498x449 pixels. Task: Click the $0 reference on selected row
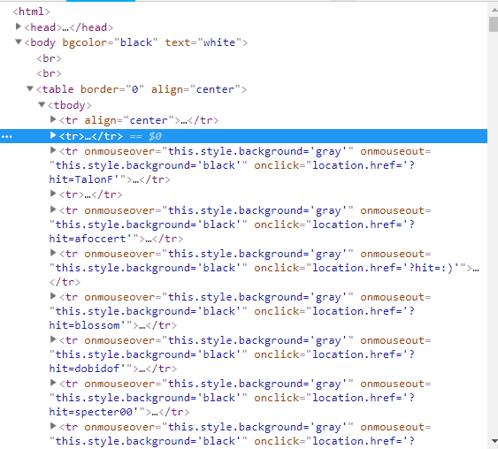pyautogui.click(x=156, y=136)
